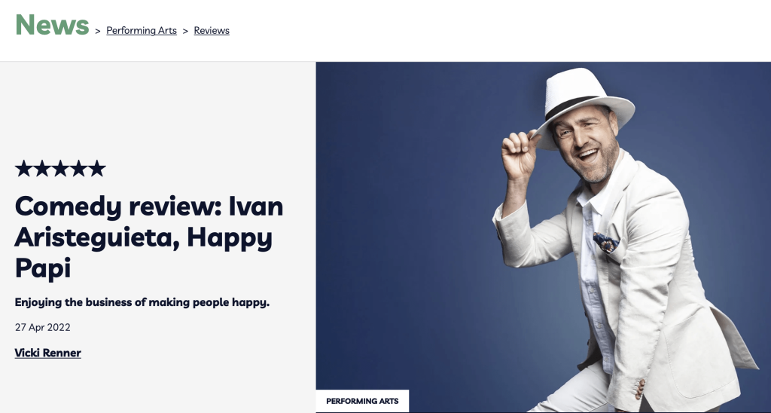Open the Reviews breadcrumb link
This screenshot has width=771, height=413.
tap(212, 30)
